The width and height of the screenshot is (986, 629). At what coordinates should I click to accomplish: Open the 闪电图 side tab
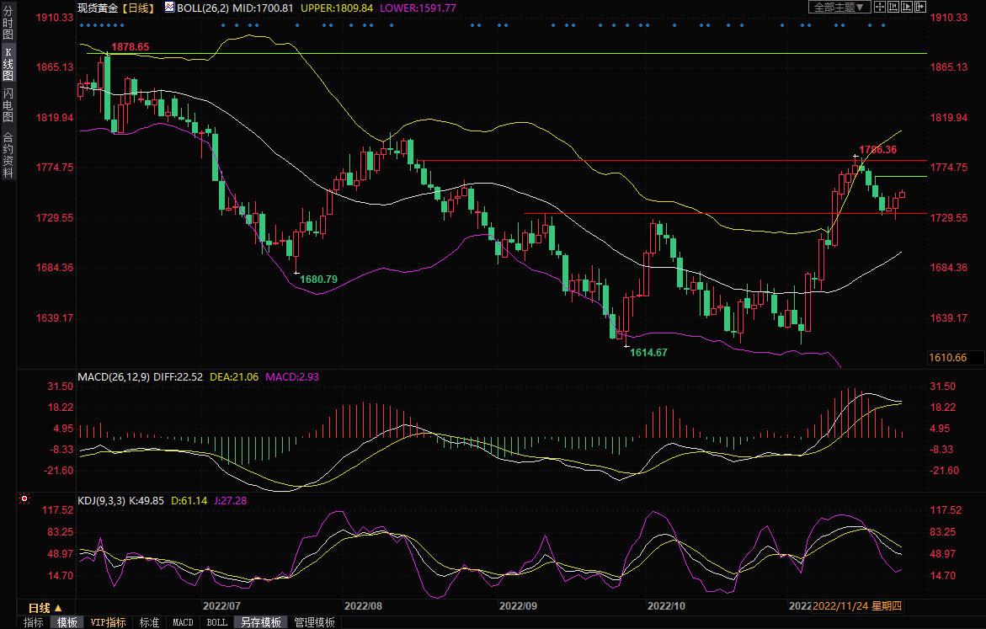(8, 105)
